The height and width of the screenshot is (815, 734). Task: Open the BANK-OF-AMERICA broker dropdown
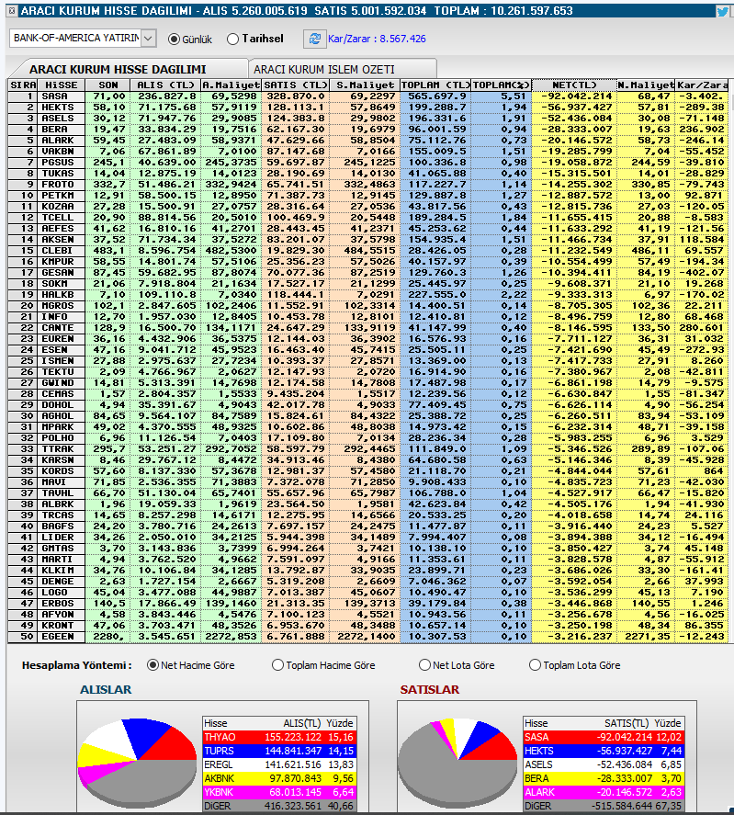coord(148,38)
